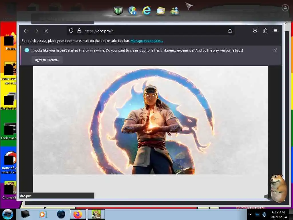
Task: Select the Enderman desktop icon
Action: (x=9, y=131)
